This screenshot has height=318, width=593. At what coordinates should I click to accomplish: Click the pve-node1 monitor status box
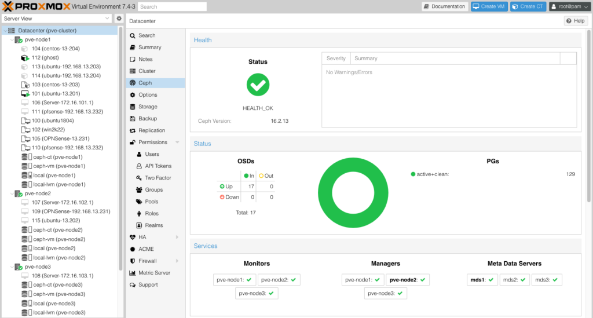[235, 280]
